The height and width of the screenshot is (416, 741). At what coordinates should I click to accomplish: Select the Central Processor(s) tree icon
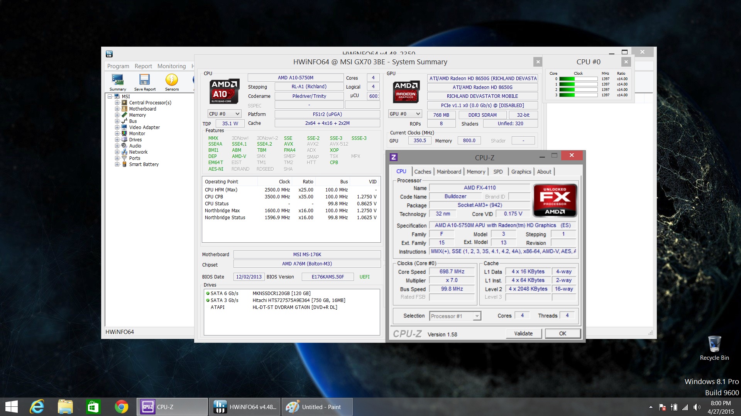[124, 102]
